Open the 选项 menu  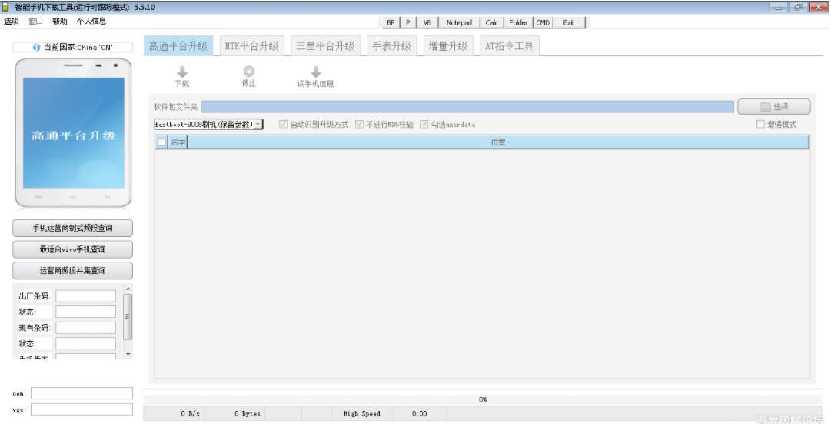coord(11,22)
